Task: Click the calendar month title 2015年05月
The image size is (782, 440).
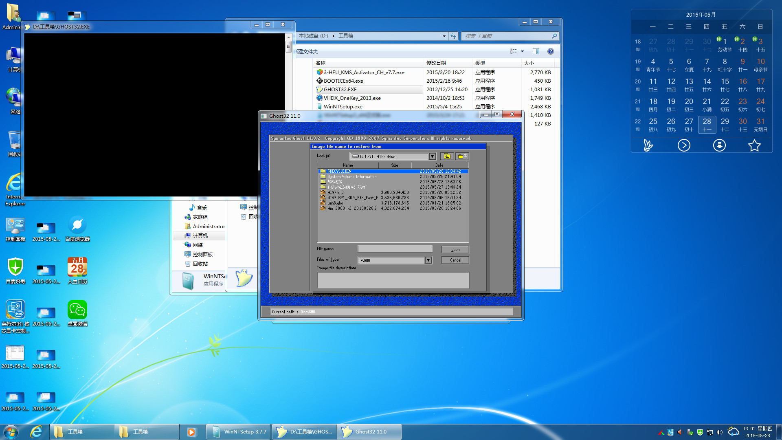Action: point(701,15)
